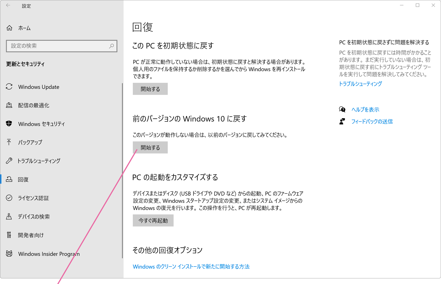Click the sidebar vertical scrollbar
Image resolution: width=441 pixels, height=284 pixels.
pyautogui.click(x=122, y=171)
